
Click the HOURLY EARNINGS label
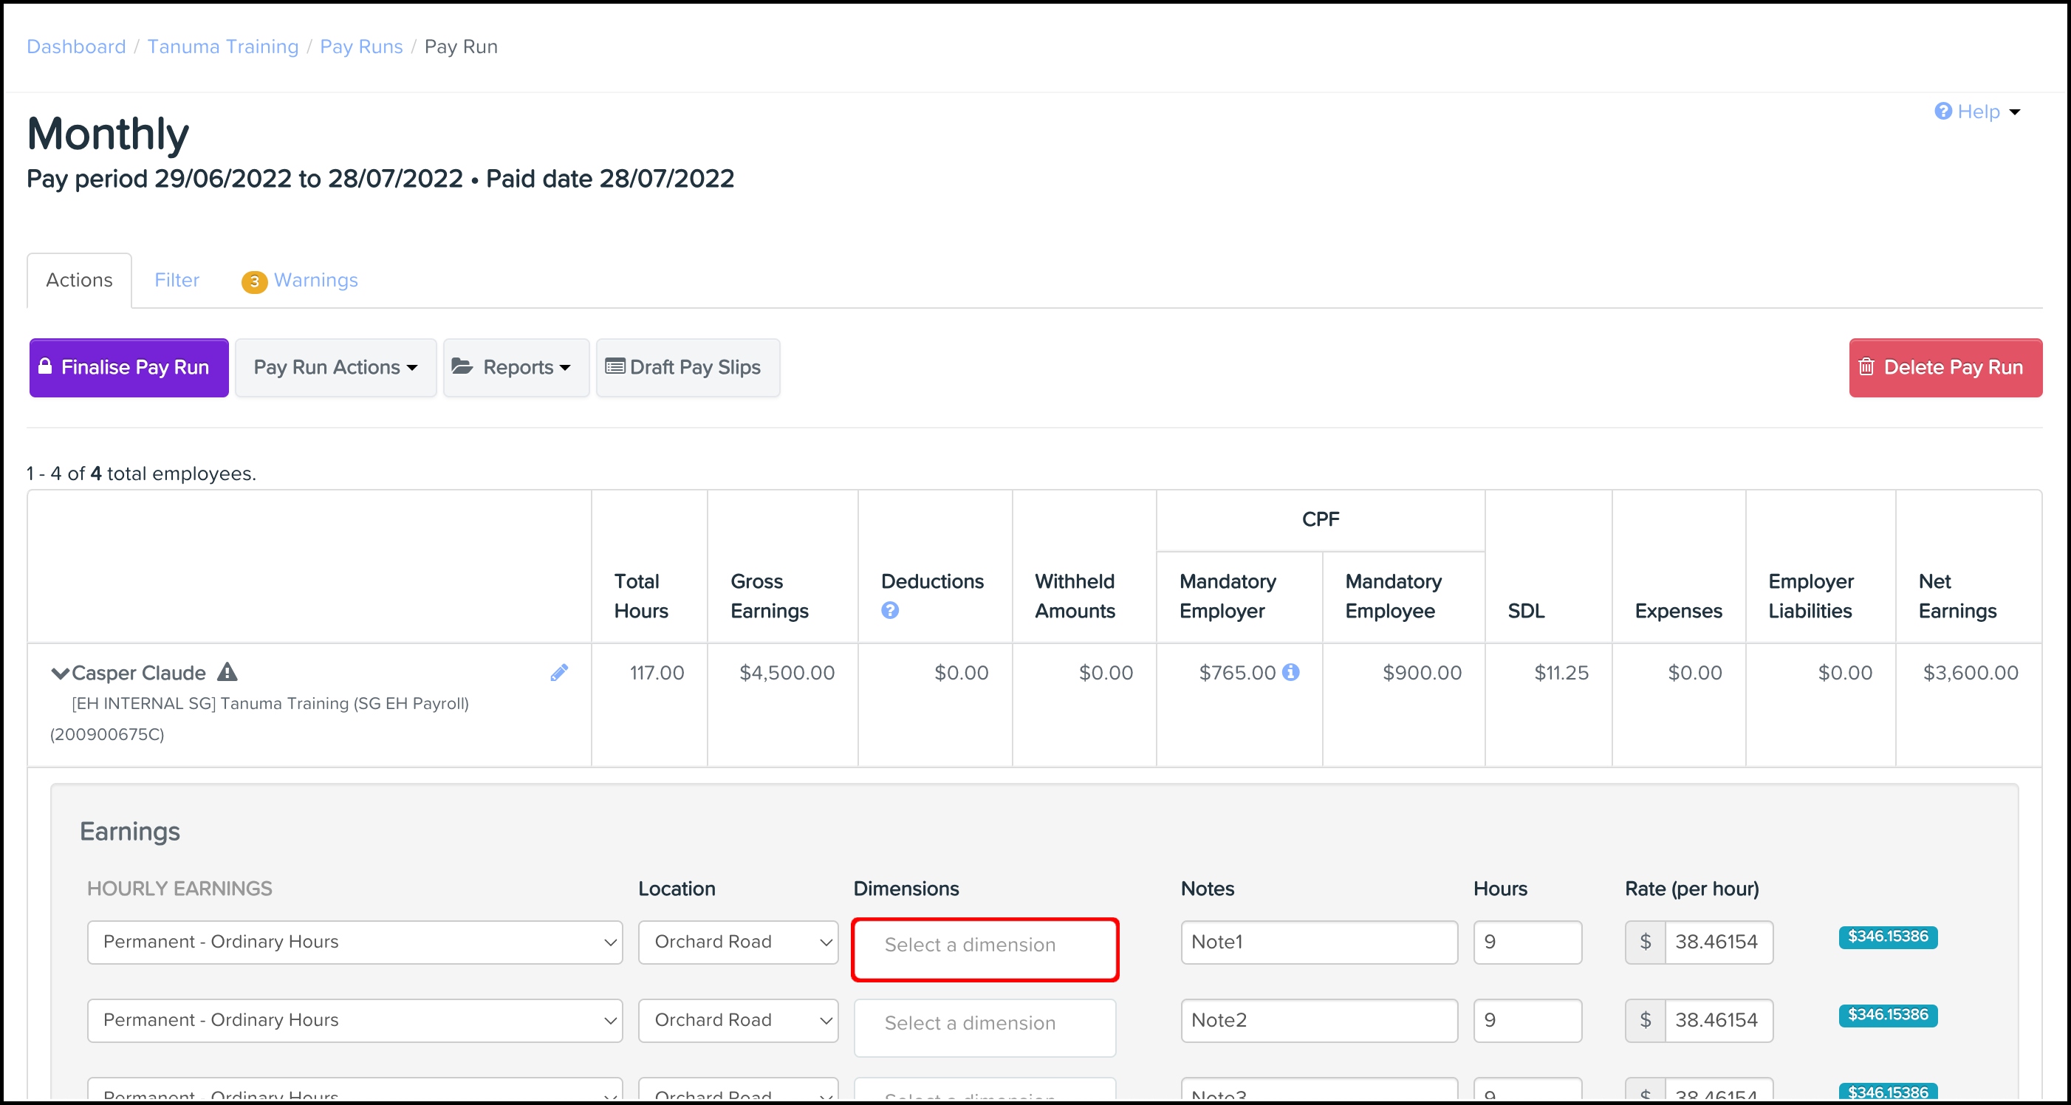(x=180, y=889)
